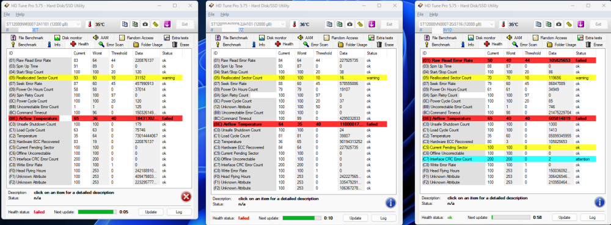This screenshot has width=611, height=225.
Task: Click camera save-screenshot icon in 2JH101 window
Action: pos(350,24)
